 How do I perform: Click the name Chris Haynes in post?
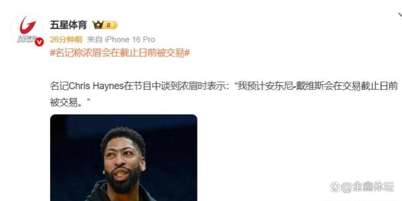pyautogui.click(x=97, y=86)
